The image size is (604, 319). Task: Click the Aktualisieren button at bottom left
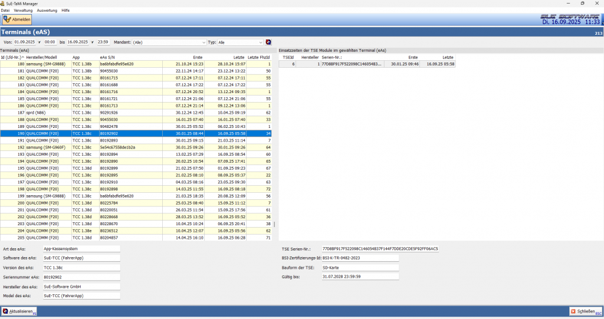19,311
